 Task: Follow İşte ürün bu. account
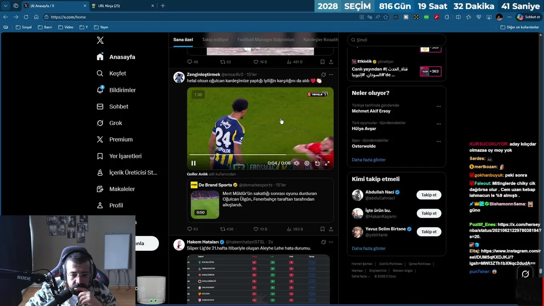click(429, 213)
